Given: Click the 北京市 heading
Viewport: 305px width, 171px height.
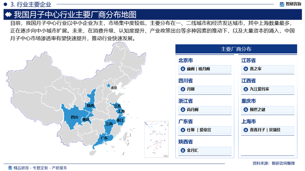Looking at the screenshot, I should click(185, 61).
